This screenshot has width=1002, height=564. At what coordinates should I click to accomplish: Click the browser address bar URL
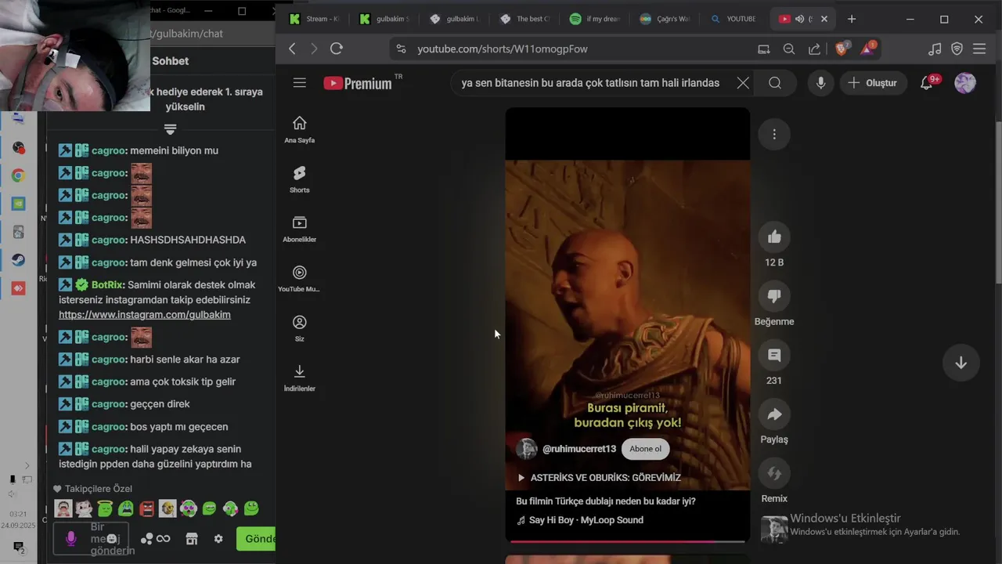[x=503, y=49]
